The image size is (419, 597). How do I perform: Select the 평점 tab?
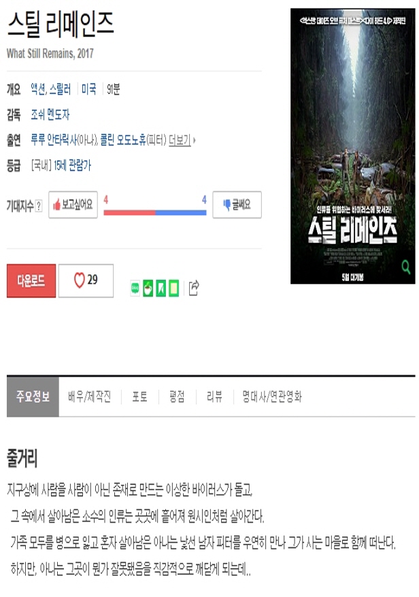177,397
